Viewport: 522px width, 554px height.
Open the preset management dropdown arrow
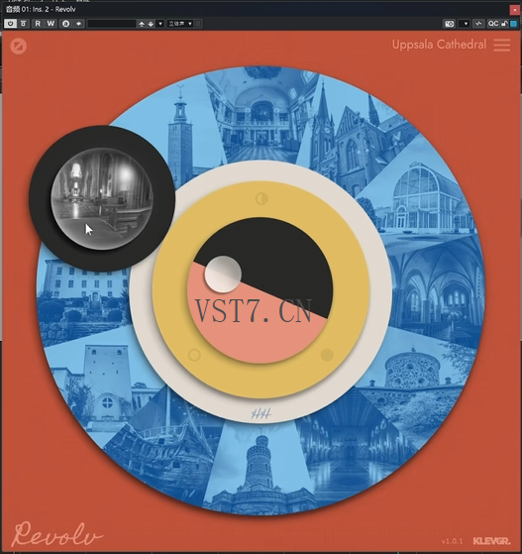tap(160, 24)
